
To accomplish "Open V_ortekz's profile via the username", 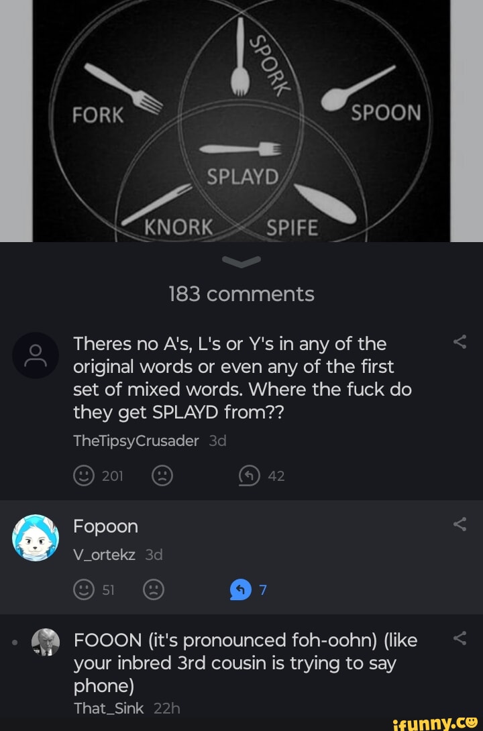I will tap(104, 555).
